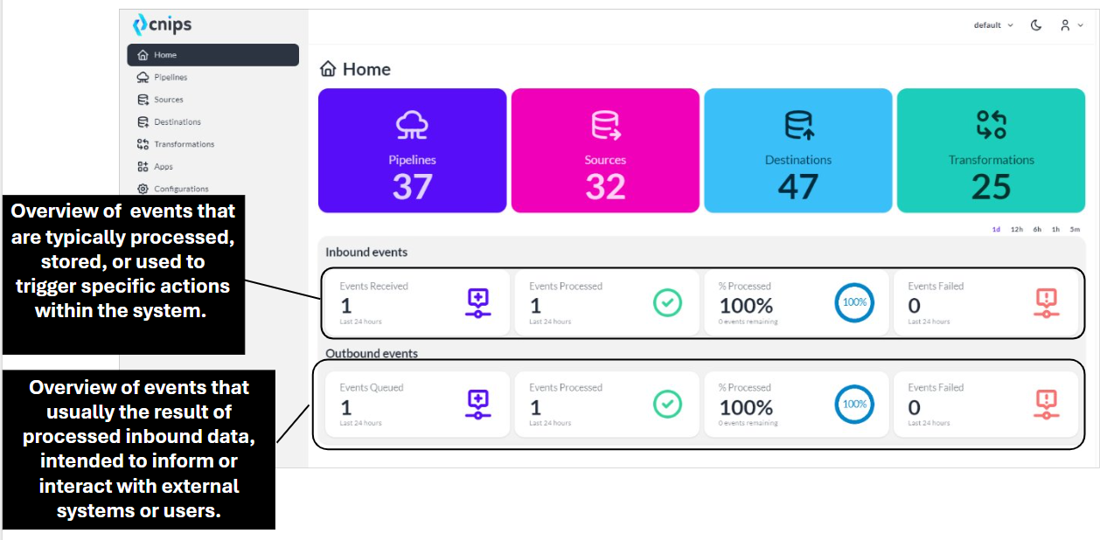
Task: Click the Events Received label
Action: coord(373,287)
